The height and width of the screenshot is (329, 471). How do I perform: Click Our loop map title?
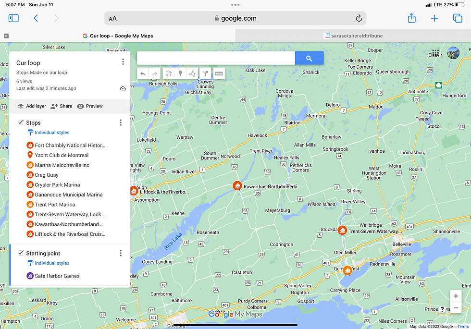(28, 63)
